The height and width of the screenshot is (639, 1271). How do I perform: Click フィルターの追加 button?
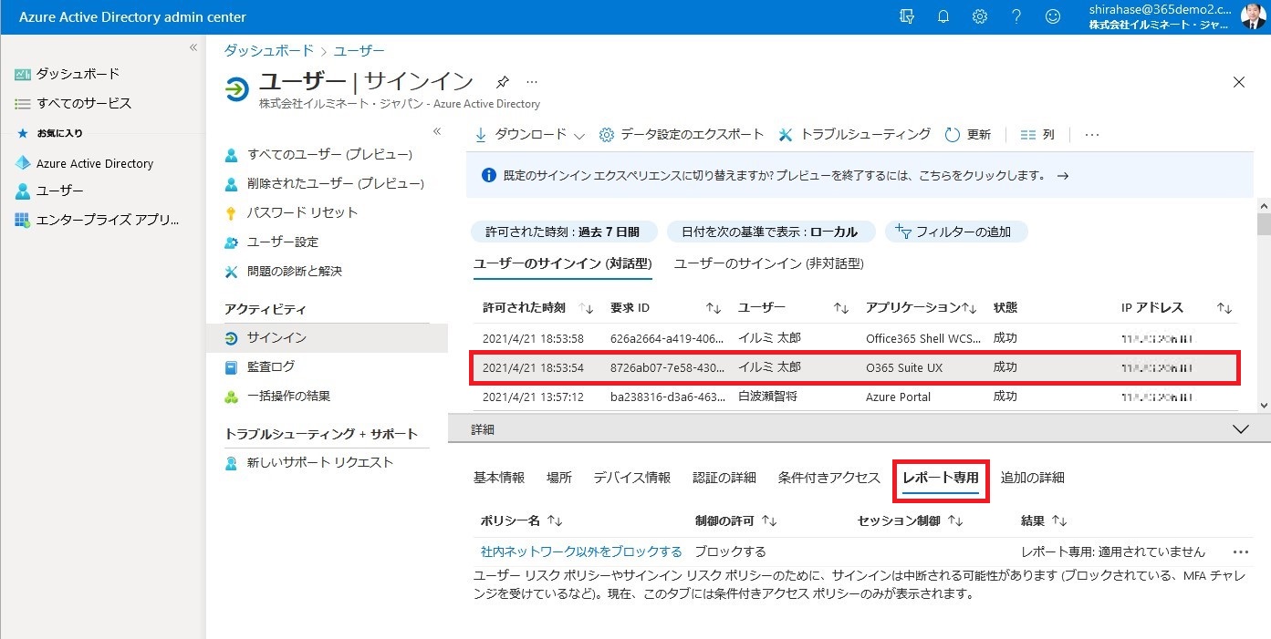coord(956,232)
